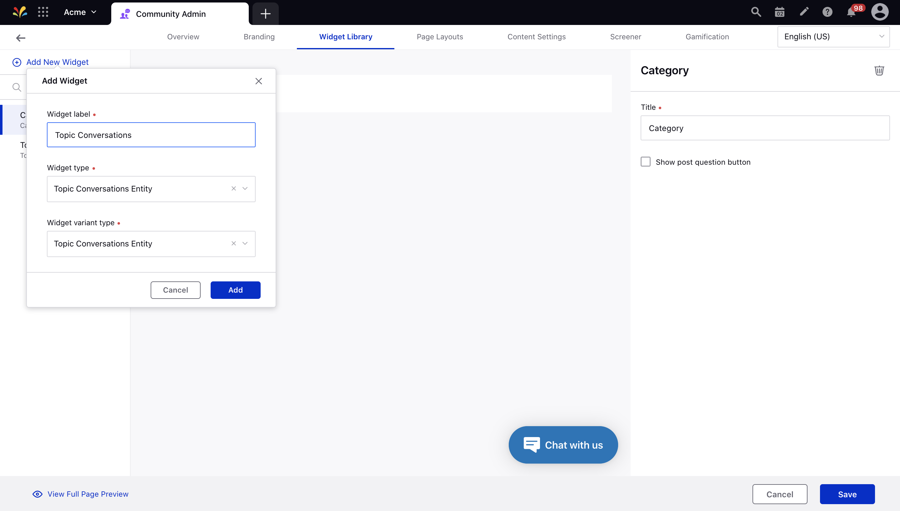Click the help/question mark icon
Viewport: 900px width, 511px height.
828,12
